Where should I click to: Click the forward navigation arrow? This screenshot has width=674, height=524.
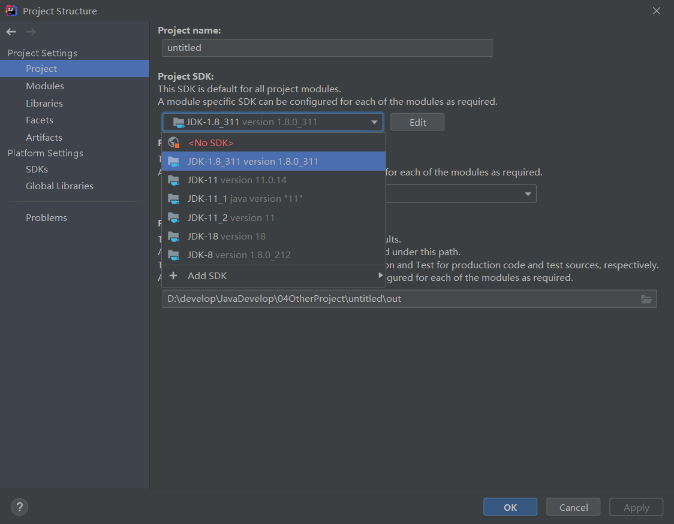[31, 32]
